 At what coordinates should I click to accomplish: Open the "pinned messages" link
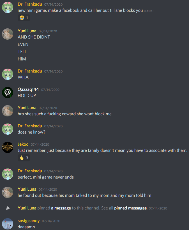130,208
